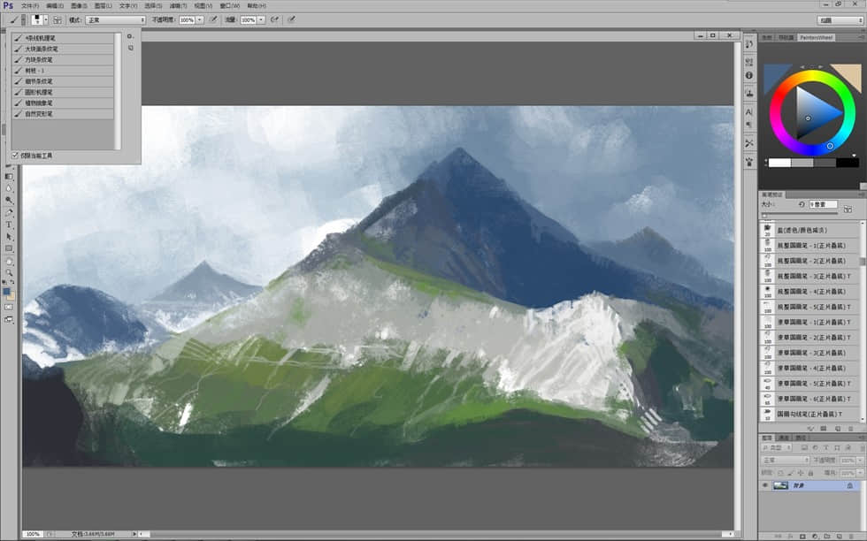Open the Brush tool preset picker icon

13,20
